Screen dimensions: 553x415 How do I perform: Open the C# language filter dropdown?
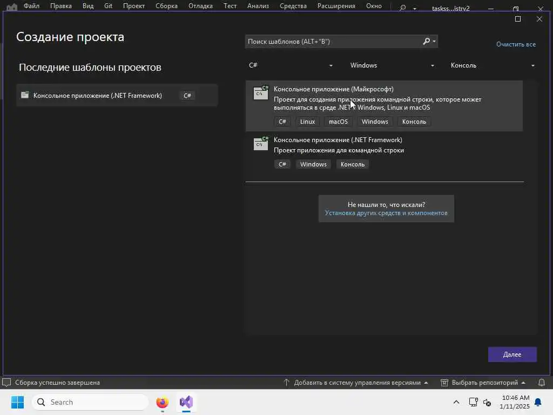[x=291, y=65]
